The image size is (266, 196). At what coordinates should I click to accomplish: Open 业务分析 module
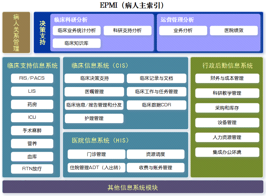click(x=183, y=31)
